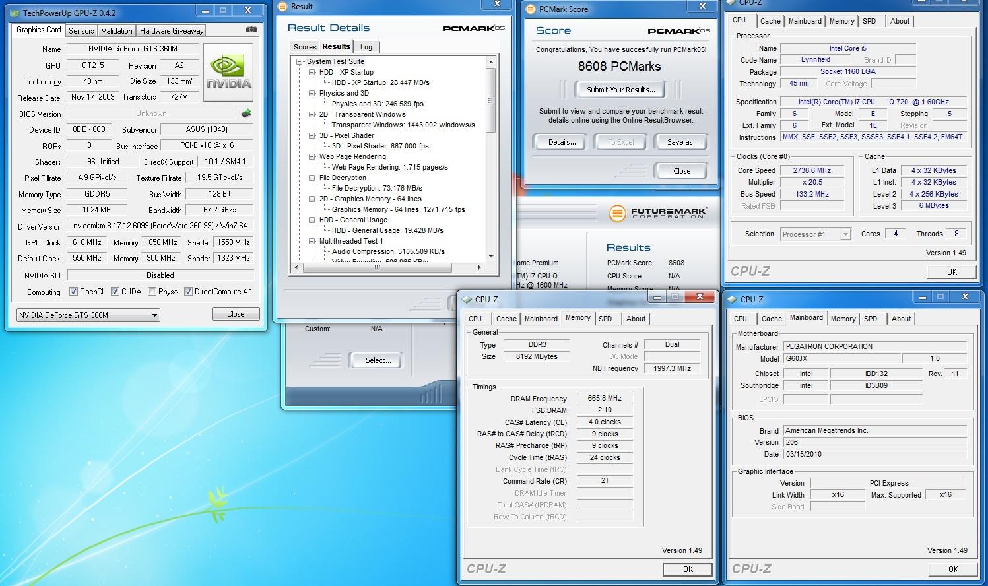The image size is (988, 586).
Task: Click OK in the CPU-Z Memory window
Action: click(688, 569)
